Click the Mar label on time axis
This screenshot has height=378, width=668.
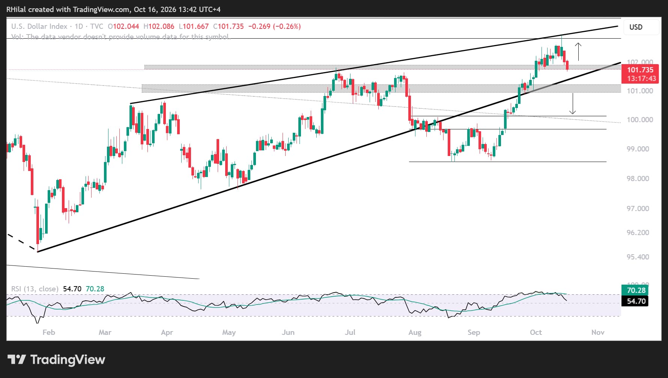point(105,332)
